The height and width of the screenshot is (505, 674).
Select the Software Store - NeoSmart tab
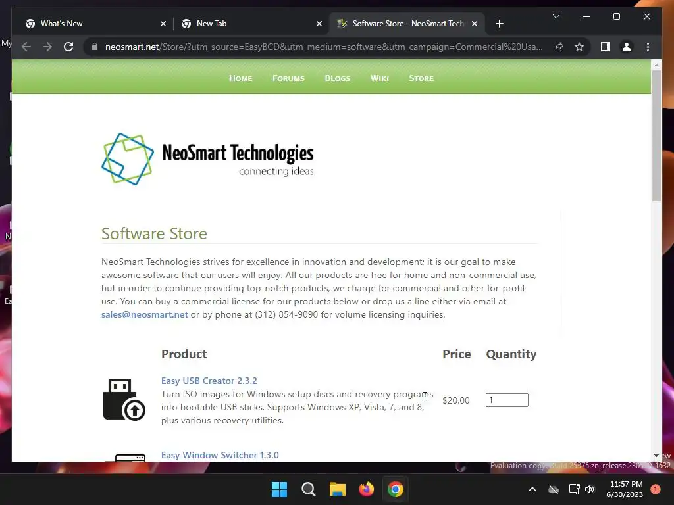click(x=407, y=24)
